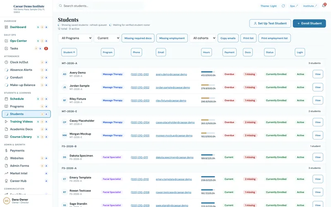The width and height of the screenshot is (331, 207).
Task: Click Morgan Mockup's hours progress bar
Action: pos(208,133)
